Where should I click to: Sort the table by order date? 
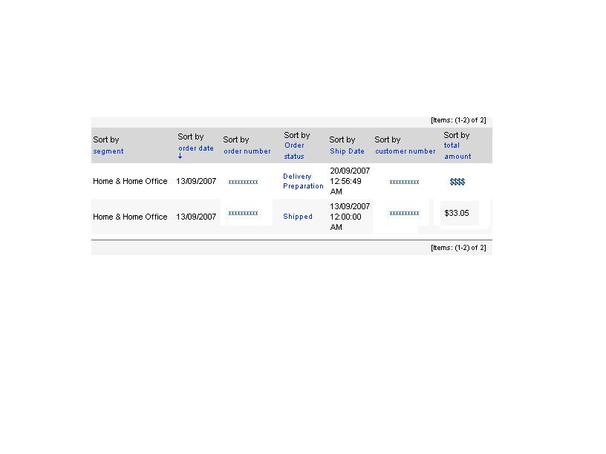[x=196, y=148]
